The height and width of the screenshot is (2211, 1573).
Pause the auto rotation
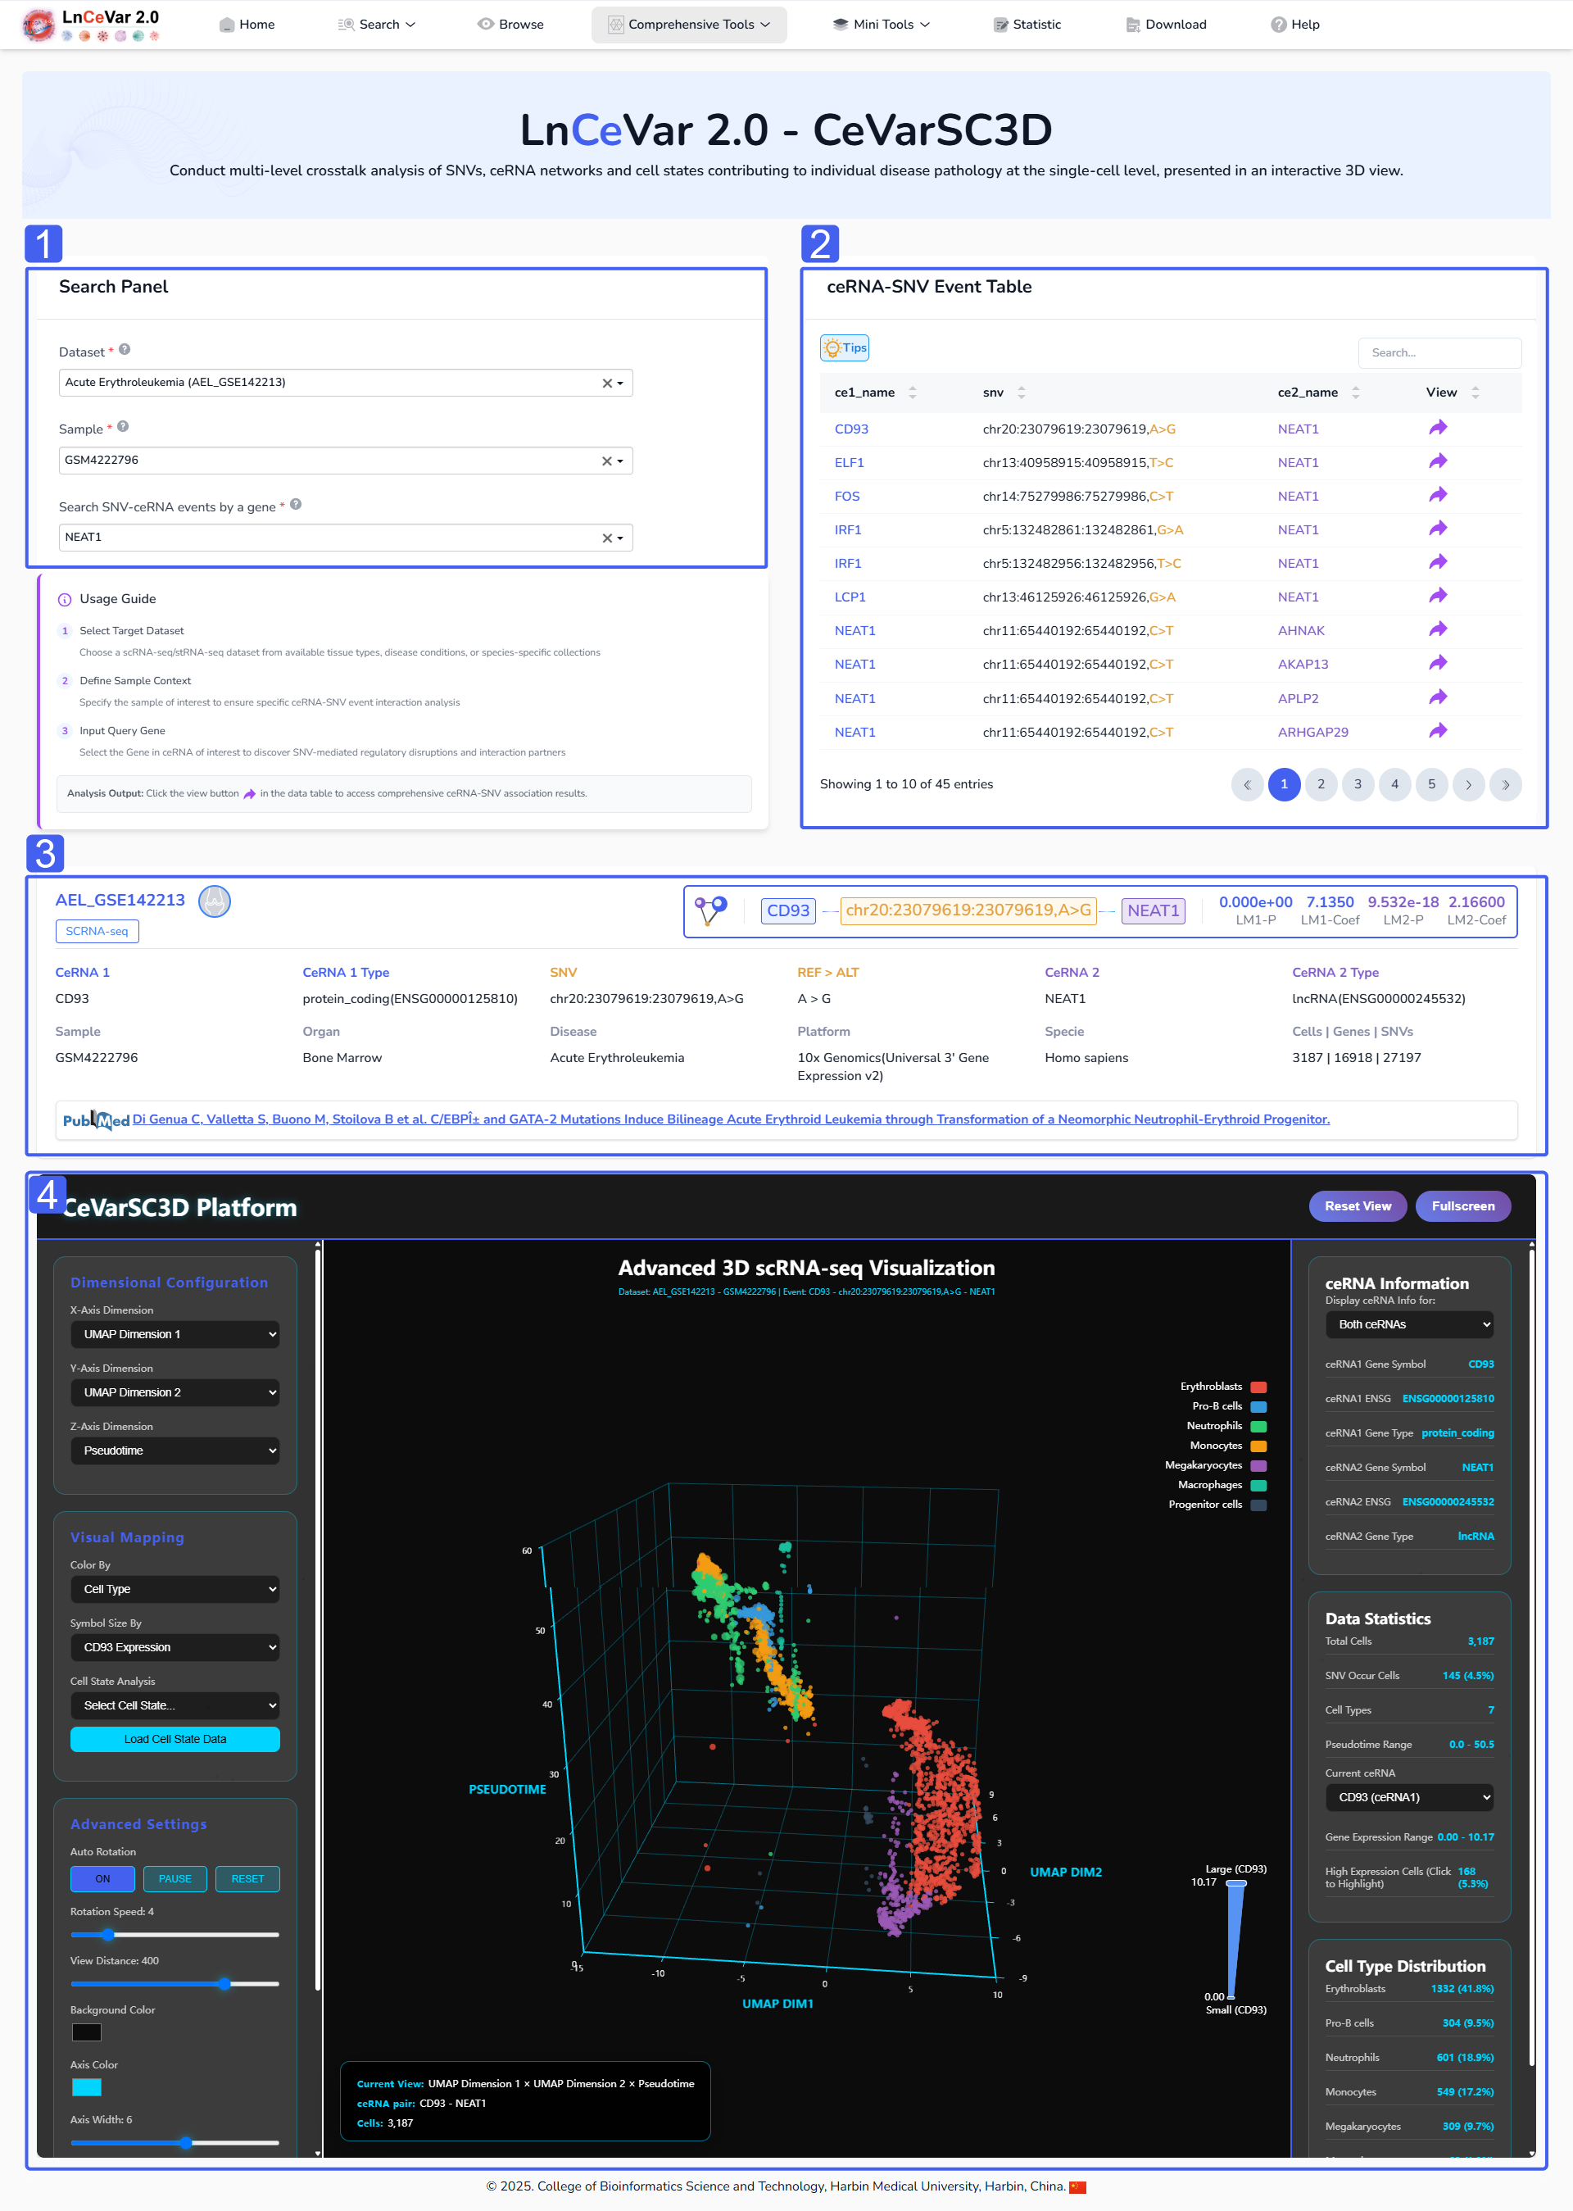pyautogui.click(x=175, y=1878)
